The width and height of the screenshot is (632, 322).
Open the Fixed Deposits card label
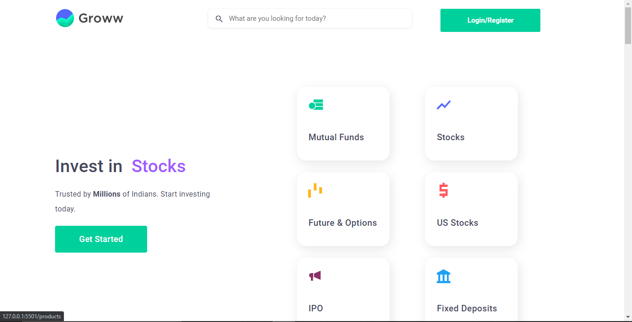466,309
